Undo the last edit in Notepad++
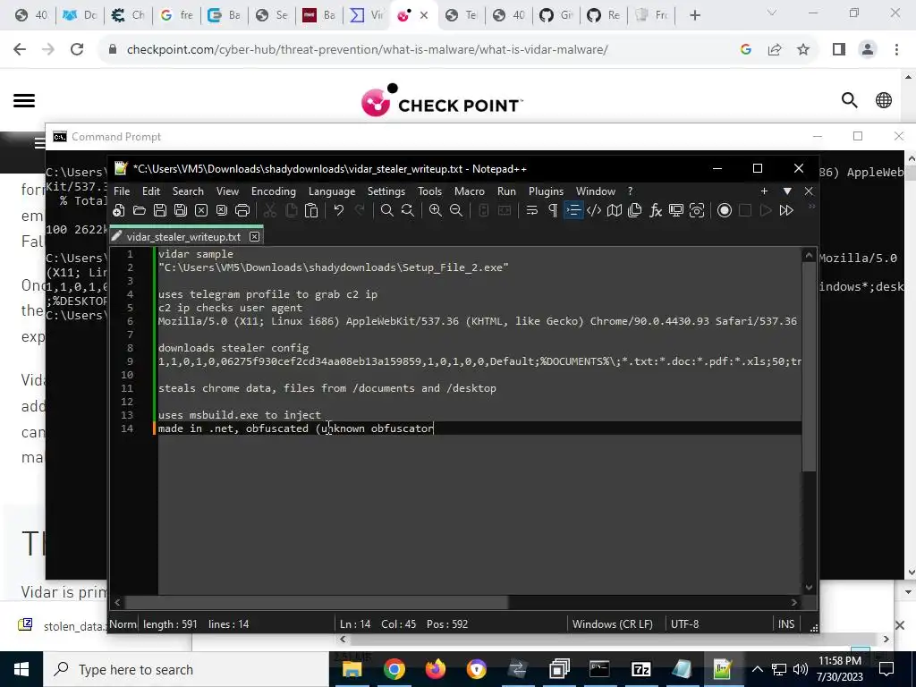Image resolution: width=916 pixels, height=687 pixels. tap(338, 210)
